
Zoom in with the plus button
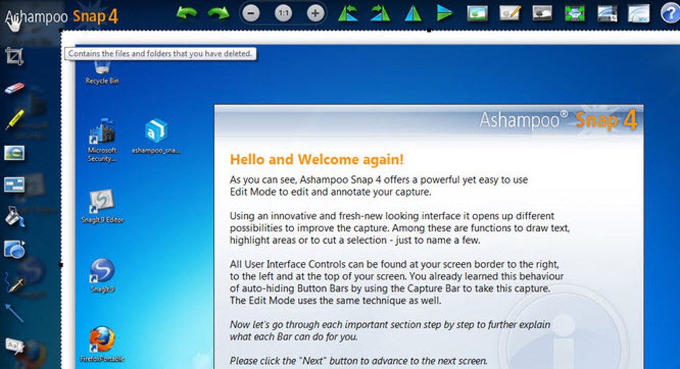click(x=315, y=13)
